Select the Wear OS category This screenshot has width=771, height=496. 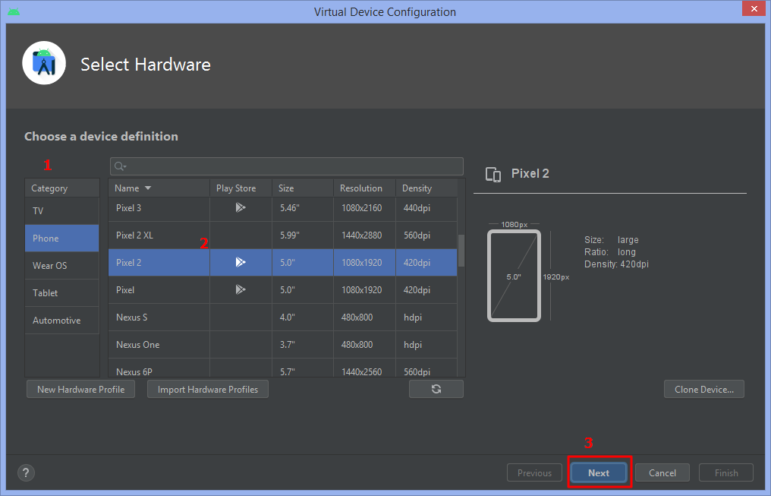coord(62,265)
